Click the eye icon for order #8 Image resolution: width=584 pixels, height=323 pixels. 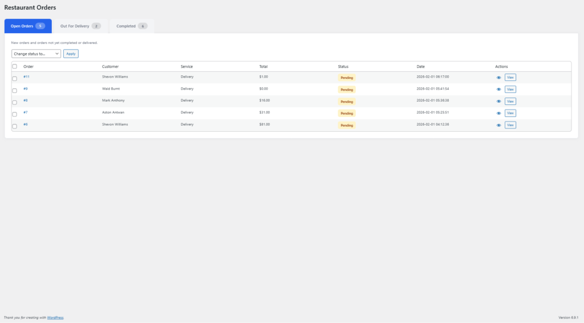(x=498, y=102)
